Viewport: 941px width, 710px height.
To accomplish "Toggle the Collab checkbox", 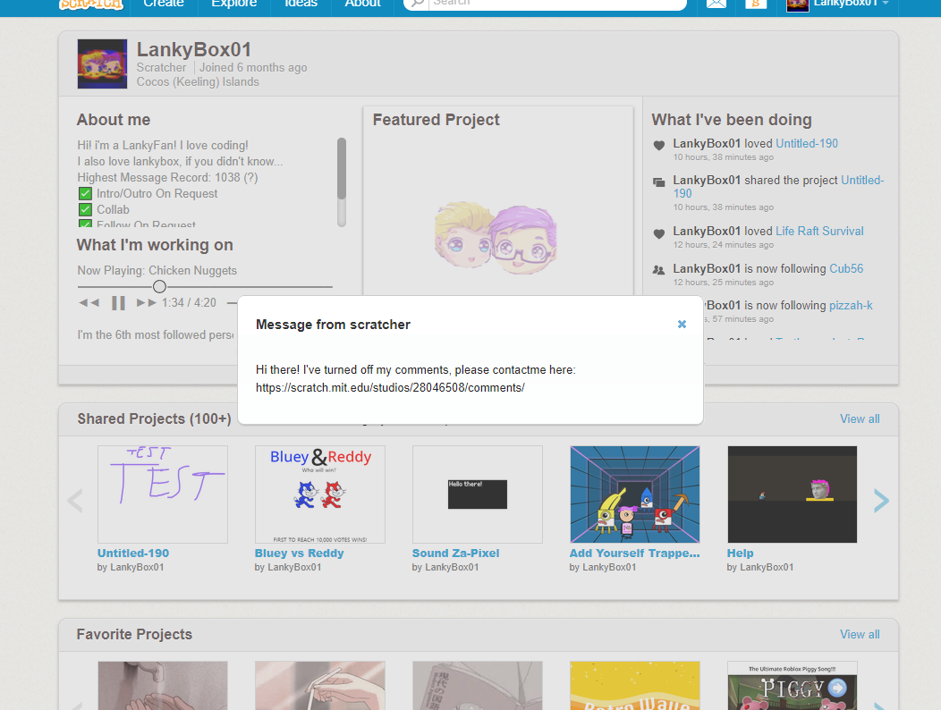I will [85, 210].
